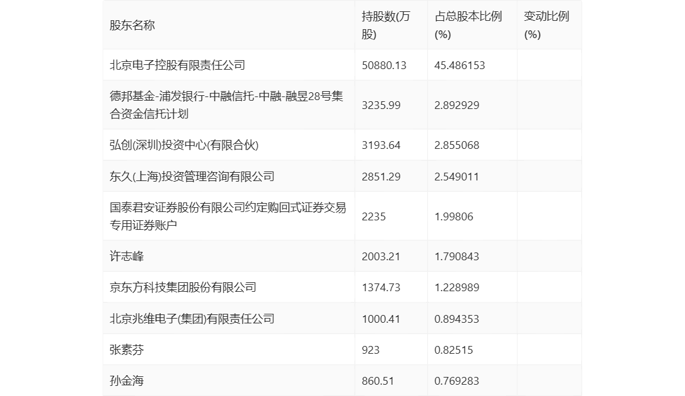Click the percentage 1.790843

[x=456, y=257]
